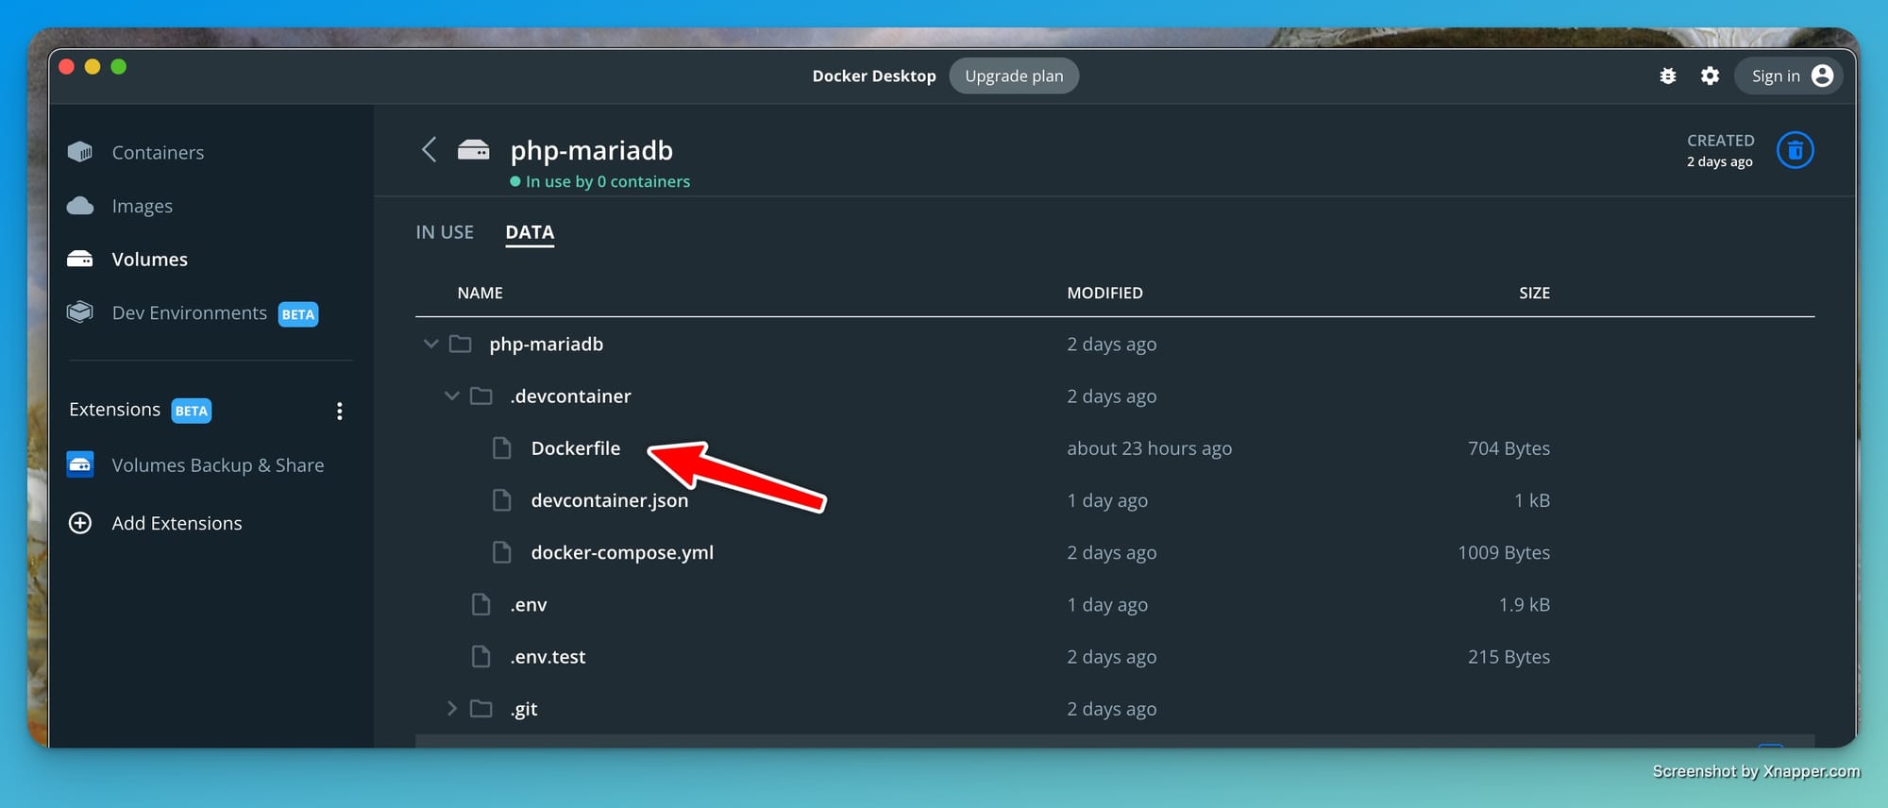Open the settings gear icon

click(1710, 76)
